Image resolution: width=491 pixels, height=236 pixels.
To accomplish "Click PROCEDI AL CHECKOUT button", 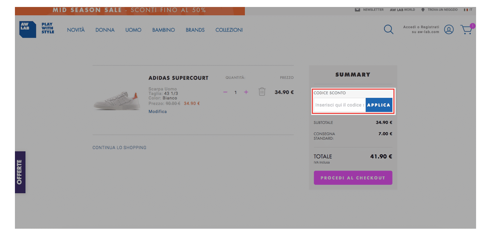I will (x=353, y=178).
